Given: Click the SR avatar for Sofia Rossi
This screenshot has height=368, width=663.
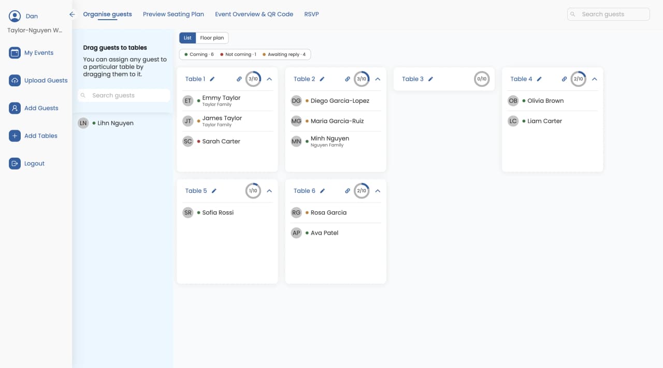Looking at the screenshot, I should [188, 212].
